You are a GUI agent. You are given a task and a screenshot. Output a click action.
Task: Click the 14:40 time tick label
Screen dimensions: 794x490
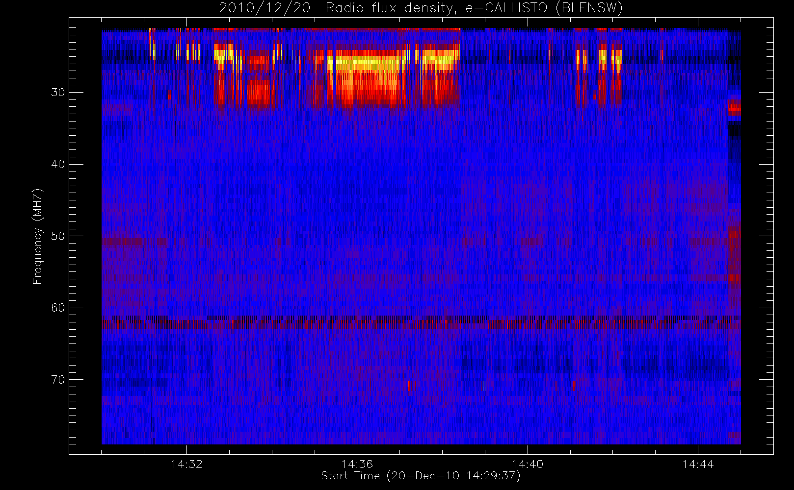coord(528,464)
